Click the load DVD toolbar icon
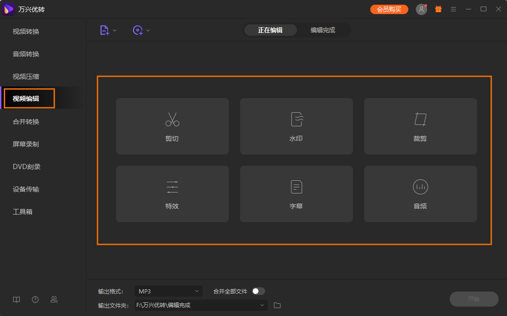This screenshot has width=507, height=316. tap(138, 30)
